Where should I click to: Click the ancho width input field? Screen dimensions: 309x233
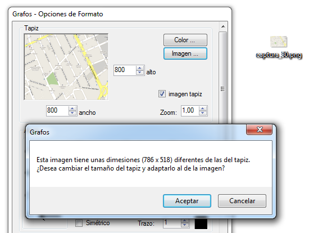[57, 111]
